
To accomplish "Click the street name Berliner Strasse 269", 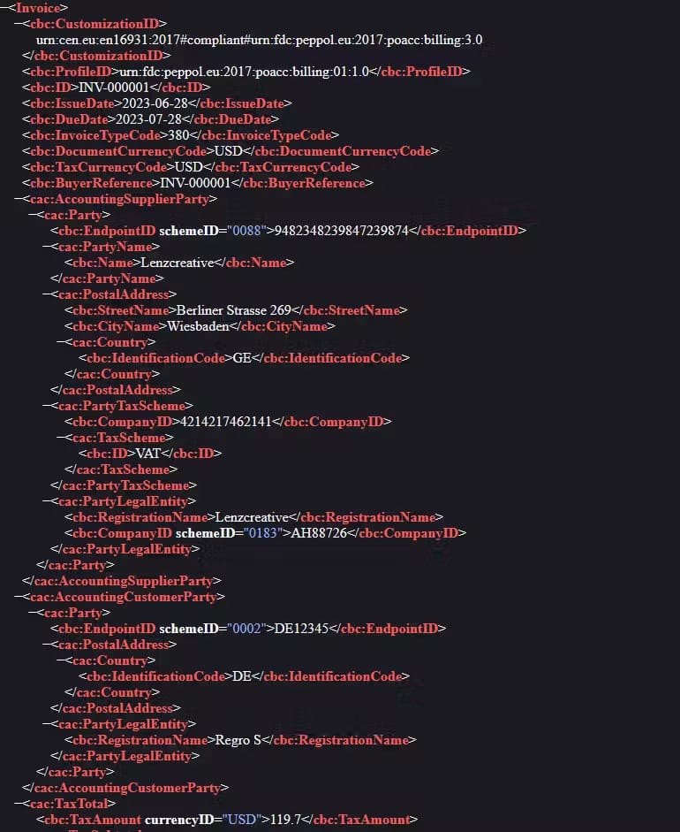I will coord(234,310).
